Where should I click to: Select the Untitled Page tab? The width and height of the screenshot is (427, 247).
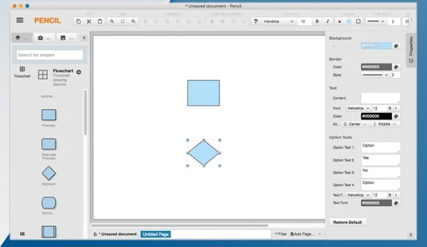[155, 234]
